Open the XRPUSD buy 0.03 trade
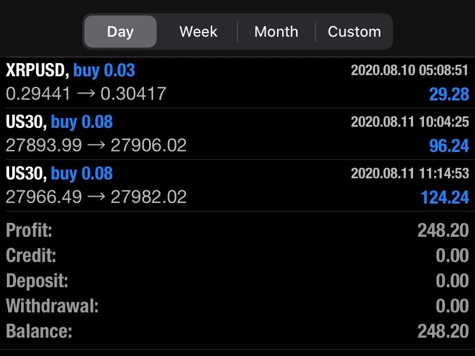This screenshot has width=475, height=356. [x=71, y=71]
